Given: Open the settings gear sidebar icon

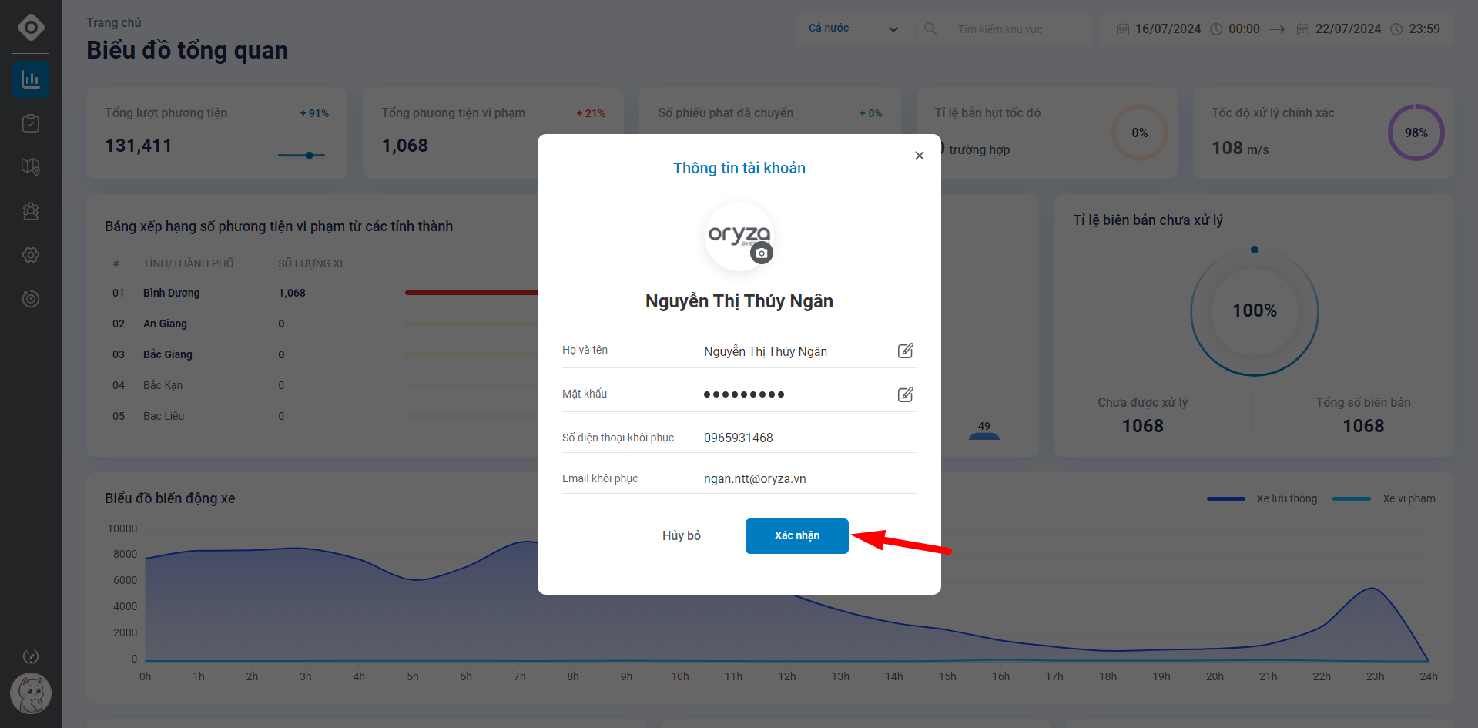Looking at the screenshot, I should tap(31, 255).
